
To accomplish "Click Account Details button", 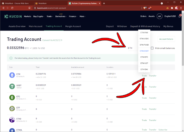I will coord(166,39).
